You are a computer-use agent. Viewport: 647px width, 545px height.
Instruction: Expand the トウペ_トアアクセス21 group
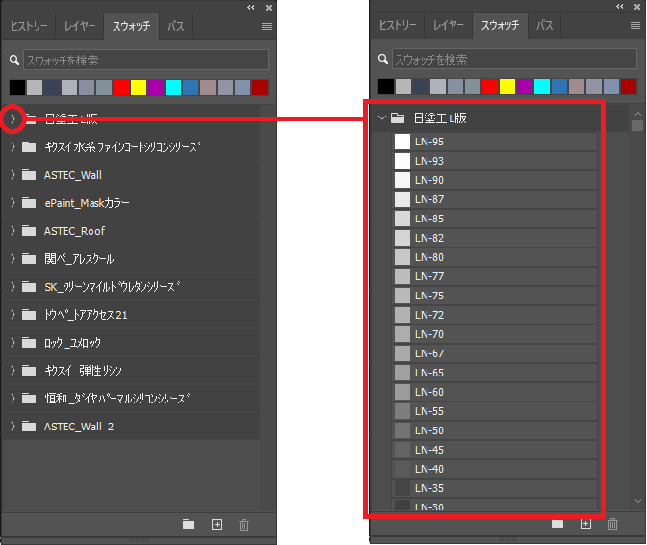point(13,314)
